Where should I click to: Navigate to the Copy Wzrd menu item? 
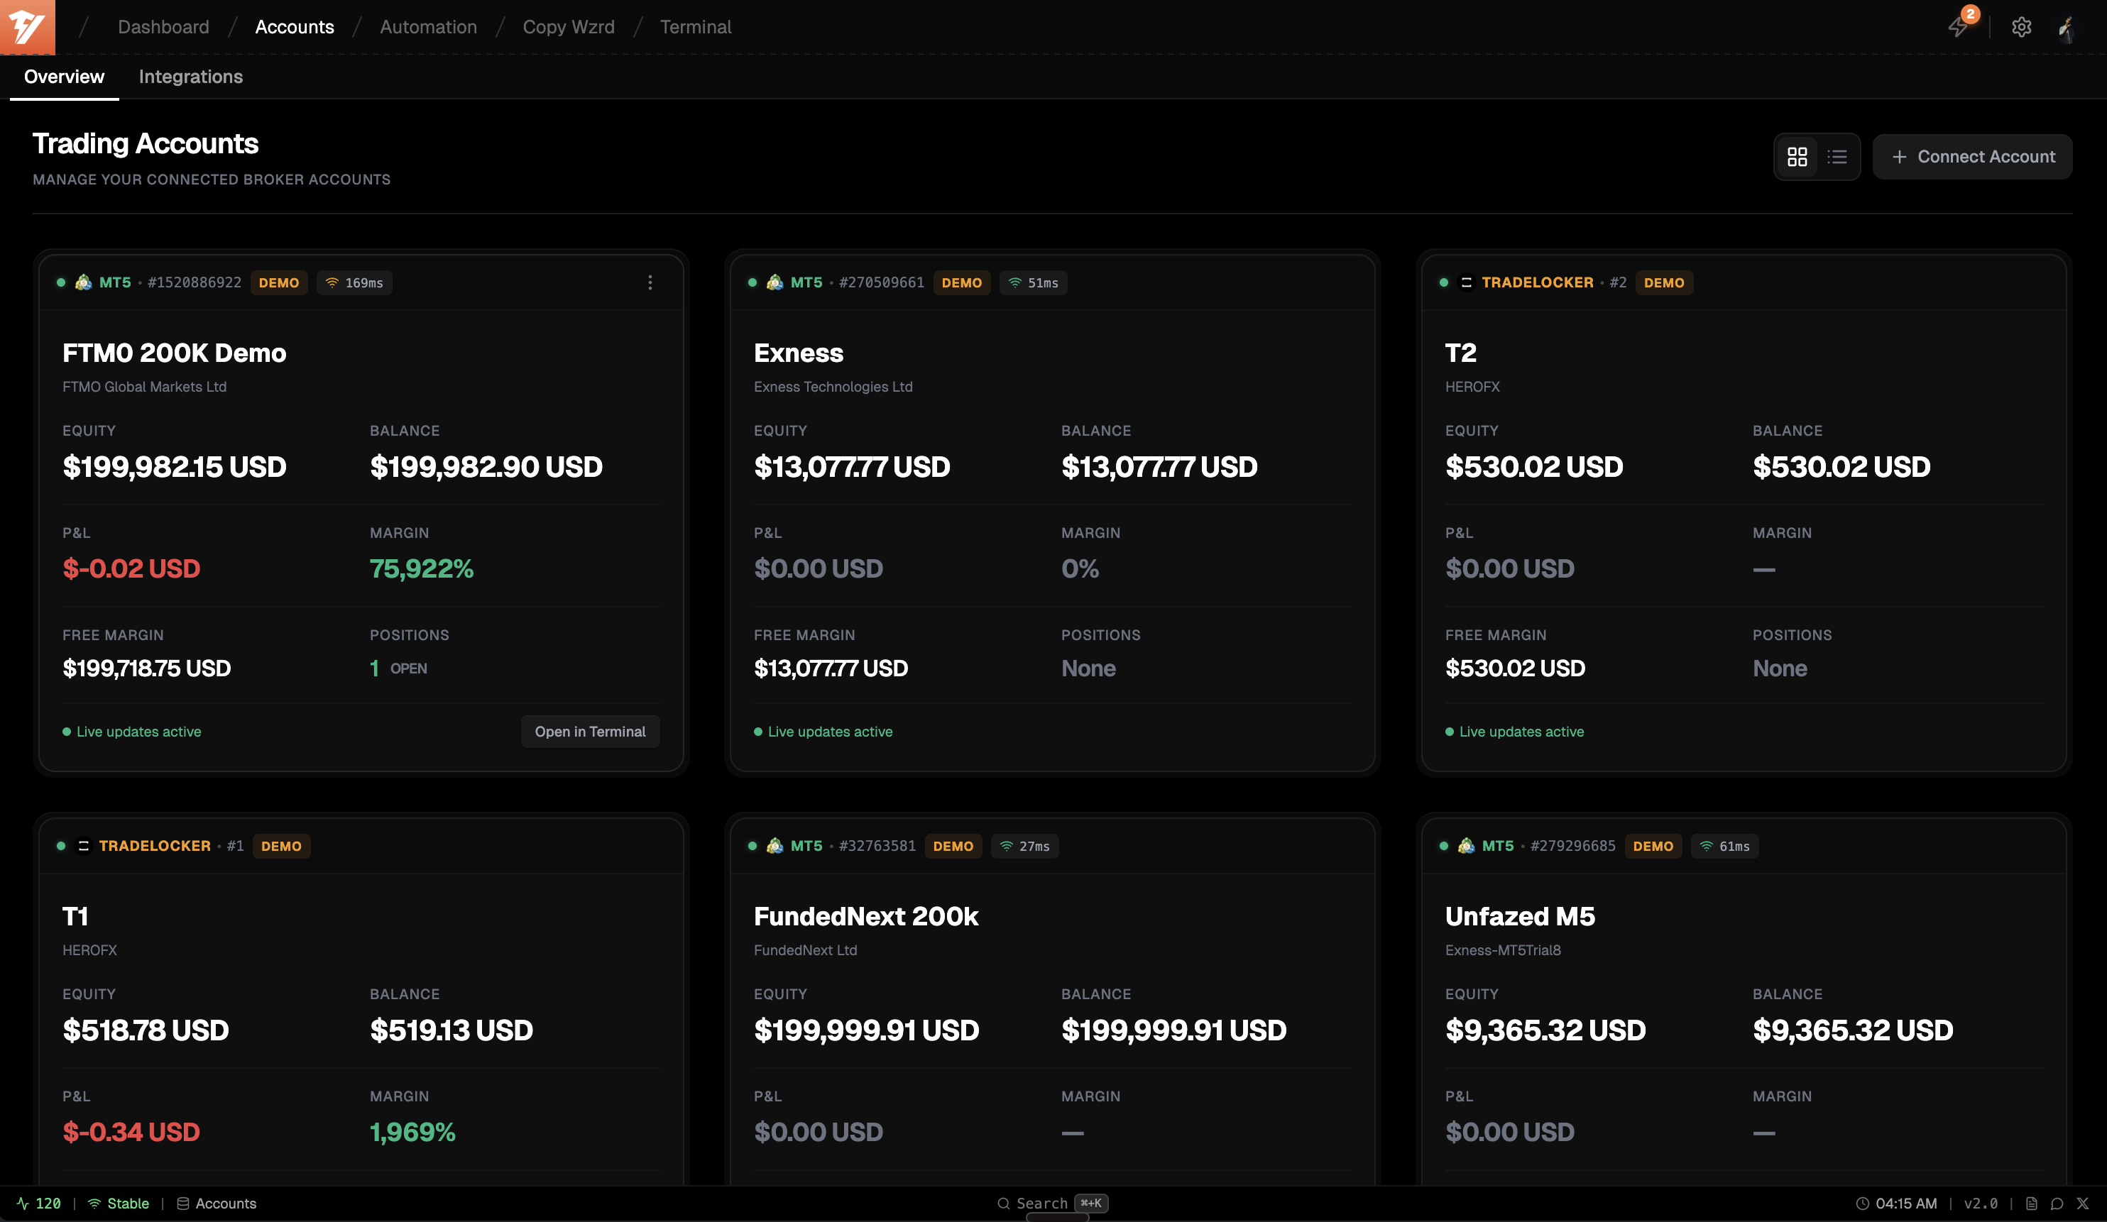569,27
